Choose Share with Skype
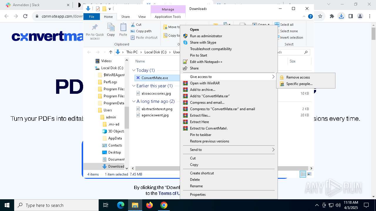376x211 pixels. tap(229, 42)
